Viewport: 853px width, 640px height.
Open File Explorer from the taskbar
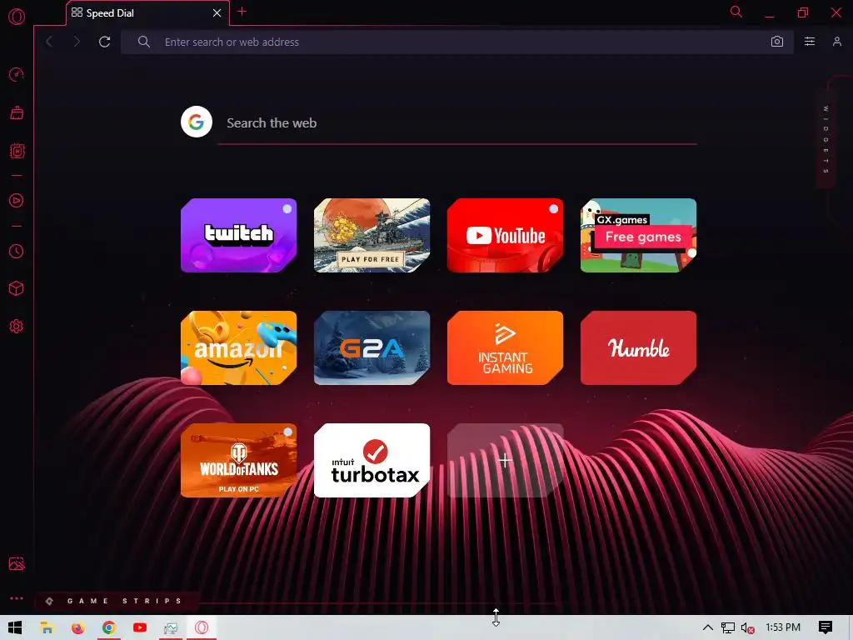[47, 627]
